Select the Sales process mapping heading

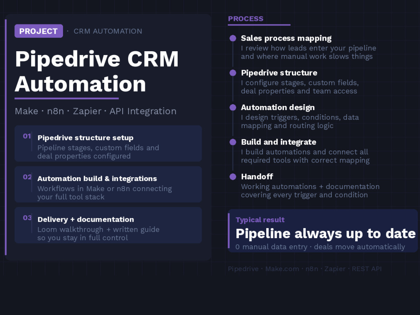[286, 38]
